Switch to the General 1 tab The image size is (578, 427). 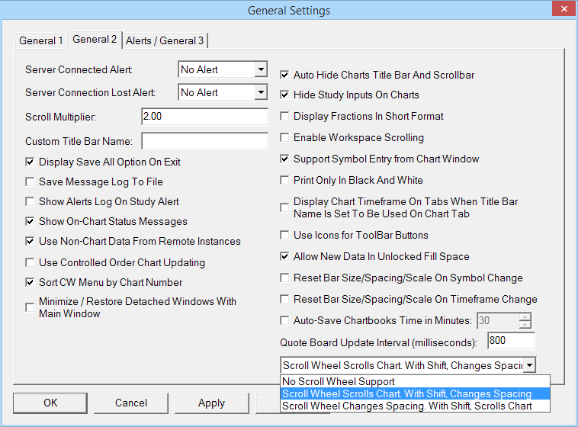40,40
